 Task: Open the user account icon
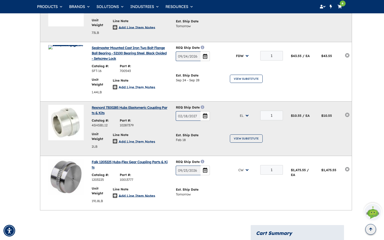pos(322,7)
